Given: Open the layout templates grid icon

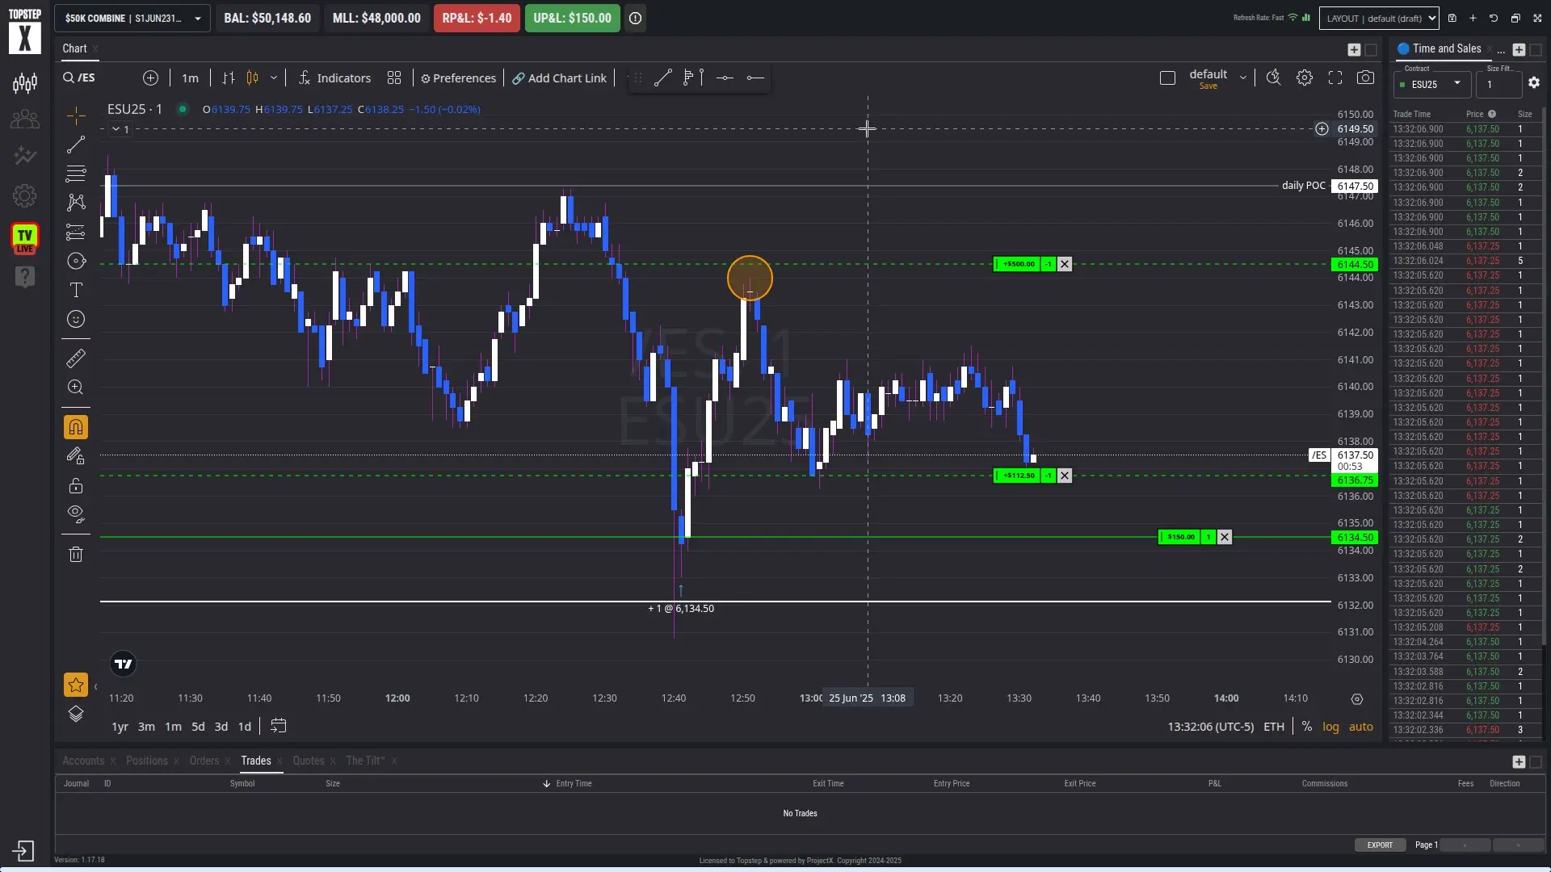Looking at the screenshot, I should (394, 78).
